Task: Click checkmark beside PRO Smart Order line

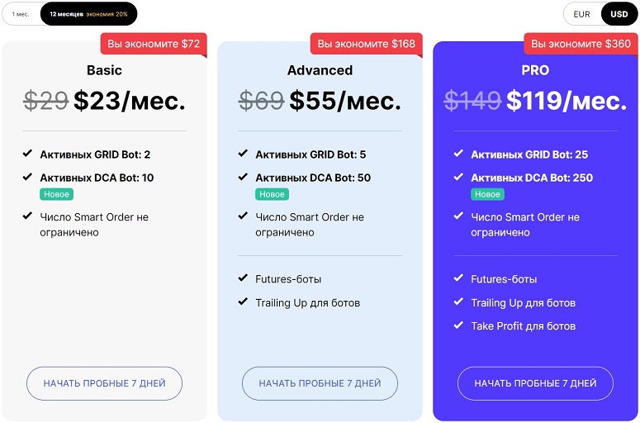Action: (458, 216)
